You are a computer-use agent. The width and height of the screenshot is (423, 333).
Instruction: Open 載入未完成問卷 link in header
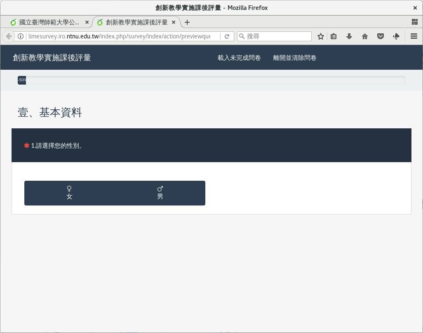pyautogui.click(x=239, y=58)
